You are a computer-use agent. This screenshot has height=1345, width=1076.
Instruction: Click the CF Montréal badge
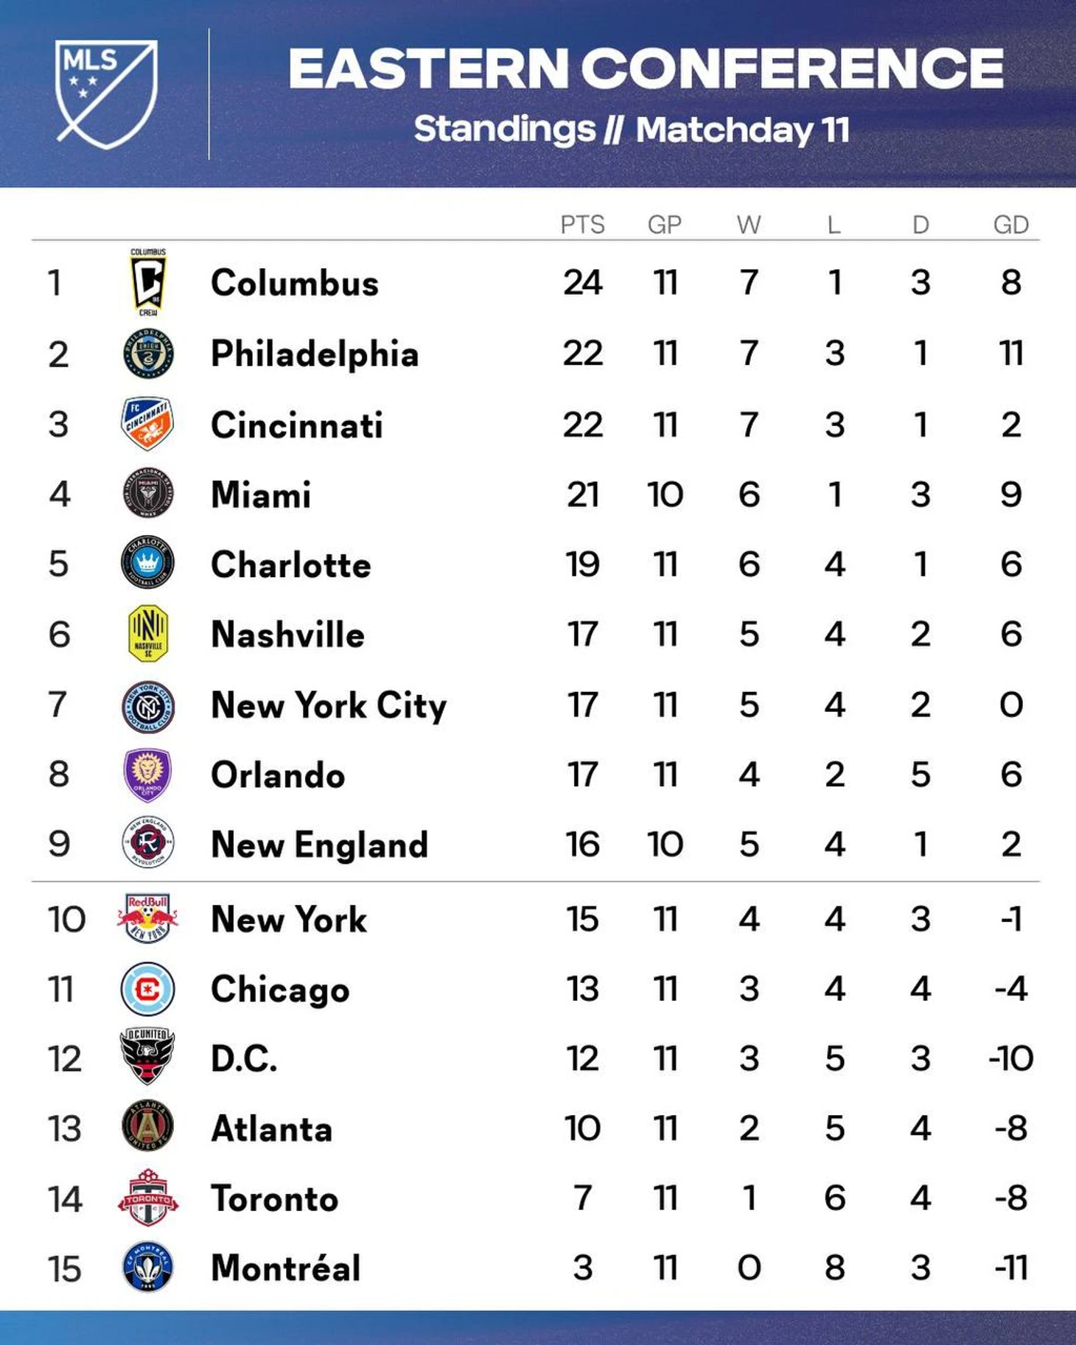(147, 1267)
